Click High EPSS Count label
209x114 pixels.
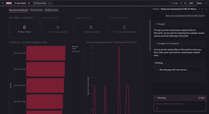83,18
